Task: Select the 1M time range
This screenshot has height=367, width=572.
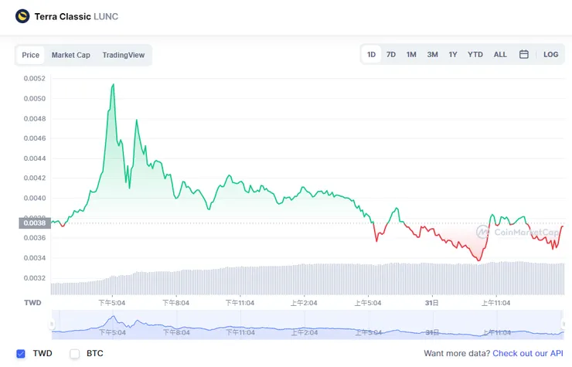Action: tap(411, 55)
